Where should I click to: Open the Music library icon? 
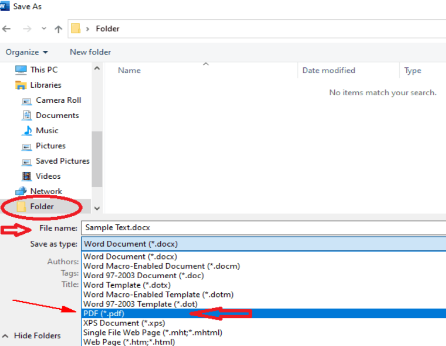tap(26, 130)
